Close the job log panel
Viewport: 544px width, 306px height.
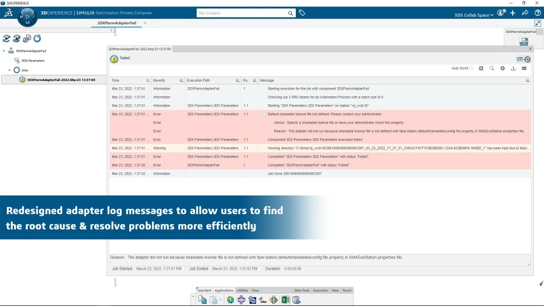[530, 49]
